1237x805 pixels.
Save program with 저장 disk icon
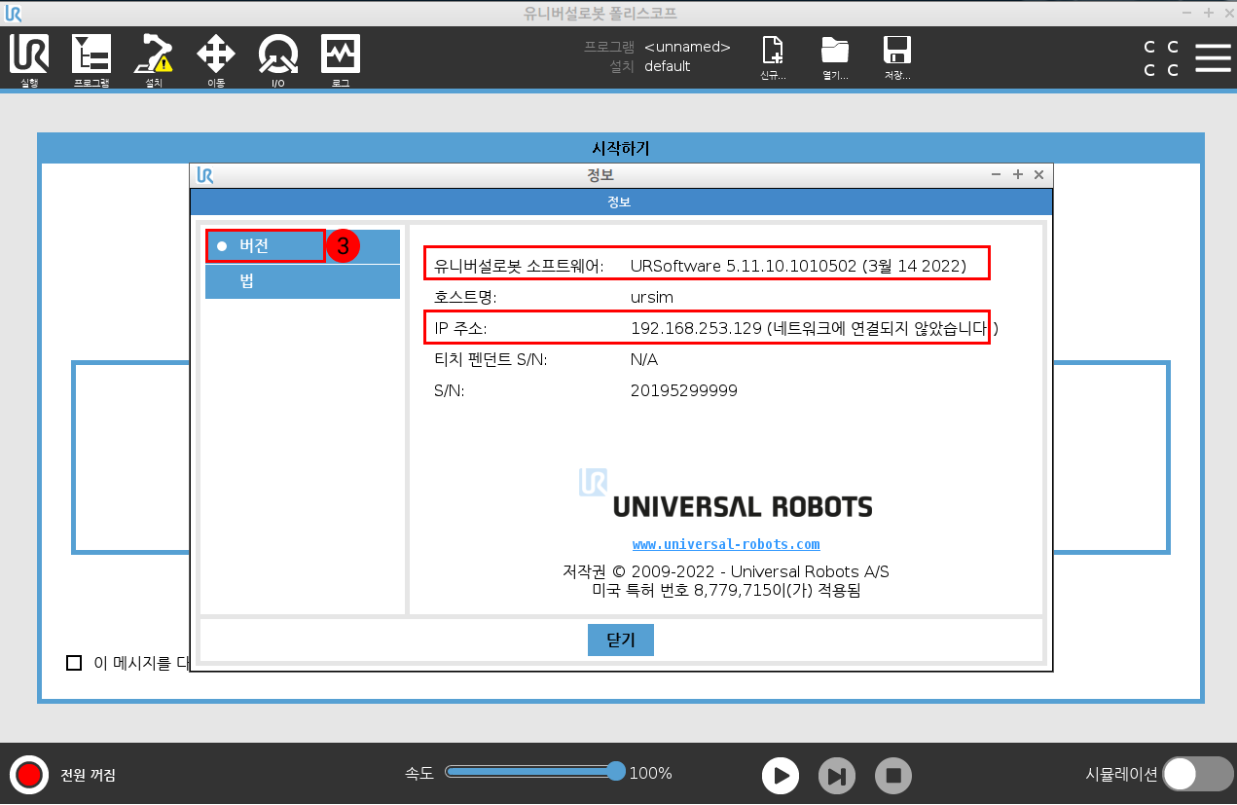point(897,58)
